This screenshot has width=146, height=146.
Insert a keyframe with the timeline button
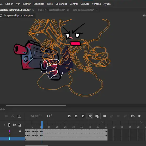[69, 116]
